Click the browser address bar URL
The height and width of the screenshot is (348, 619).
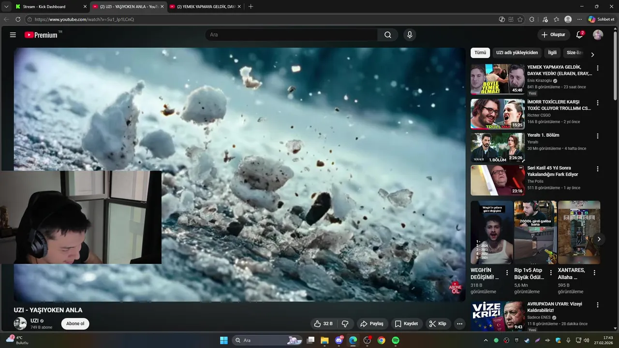click(84, 19)
